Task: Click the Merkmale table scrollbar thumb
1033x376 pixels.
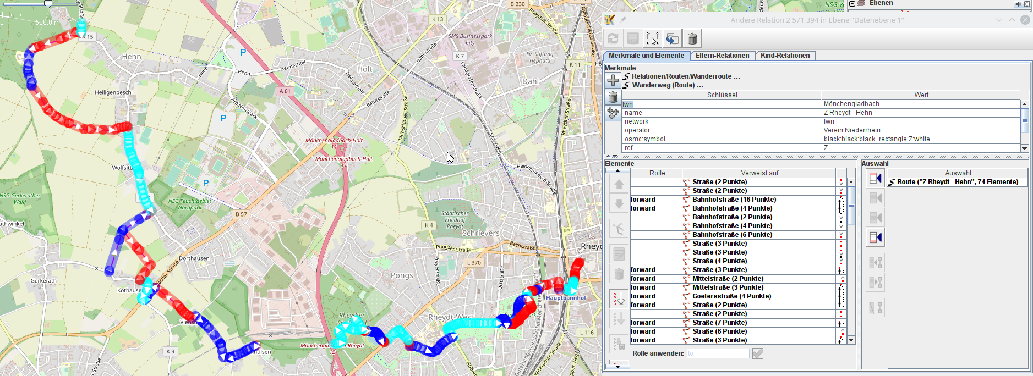Action: tap(1024, 120)
